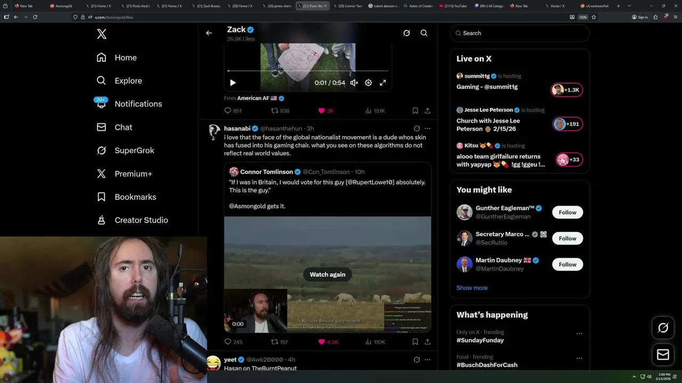This screenshot has width=682, height=383.
Task: View analytics showing 191K views
Action: click(x=375, y=111)
